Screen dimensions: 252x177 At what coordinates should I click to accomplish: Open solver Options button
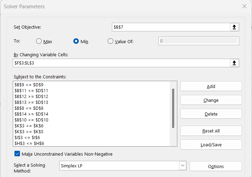click(x=216, y=166)
